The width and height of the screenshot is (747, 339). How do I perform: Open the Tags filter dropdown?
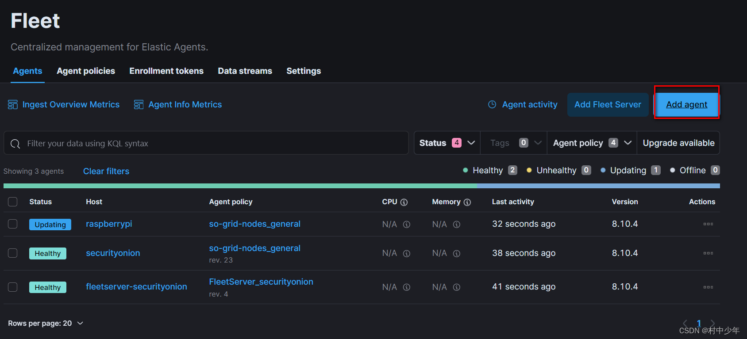514,143
